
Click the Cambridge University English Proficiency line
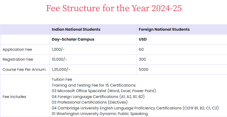coord(135,108)
